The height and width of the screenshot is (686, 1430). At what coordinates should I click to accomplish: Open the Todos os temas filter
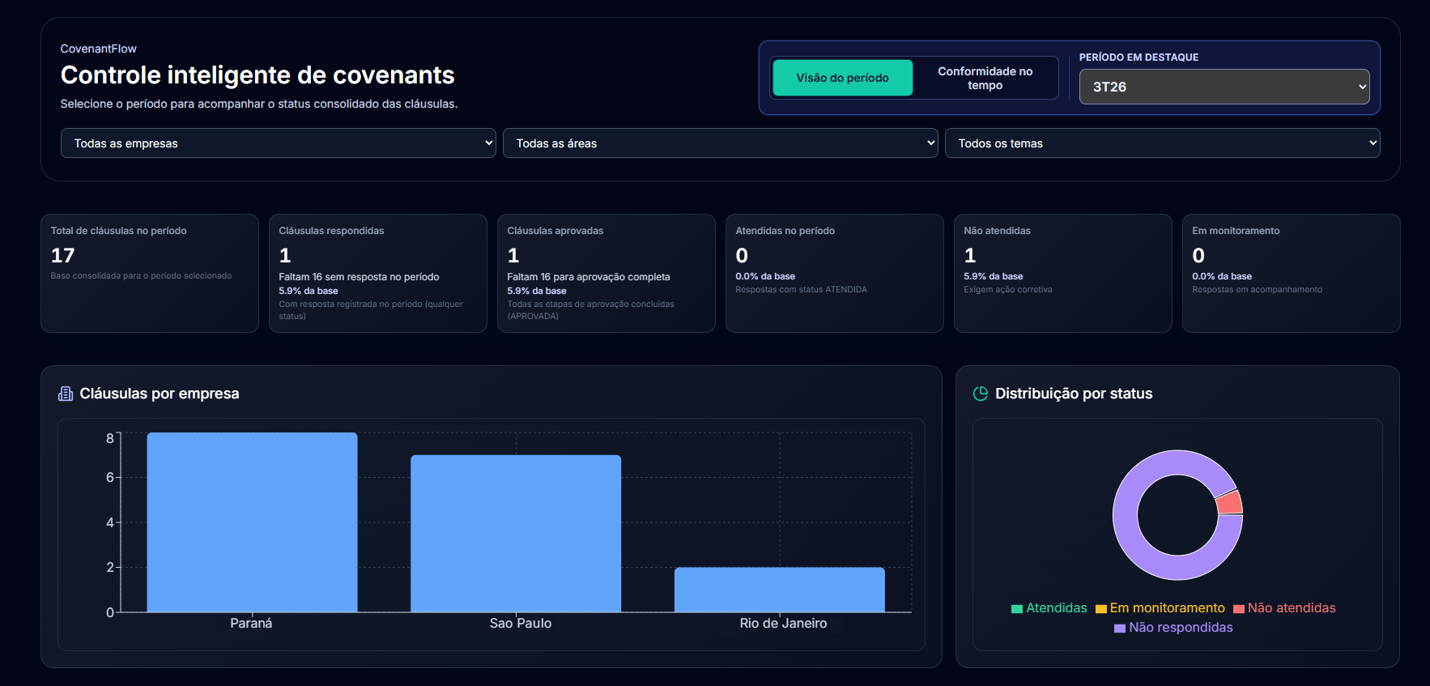1162,143
